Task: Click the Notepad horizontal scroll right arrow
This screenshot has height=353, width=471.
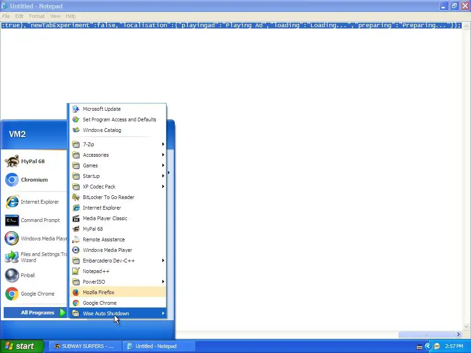Action: point(458,335)
